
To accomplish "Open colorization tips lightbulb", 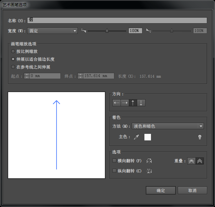I will 200,137.
